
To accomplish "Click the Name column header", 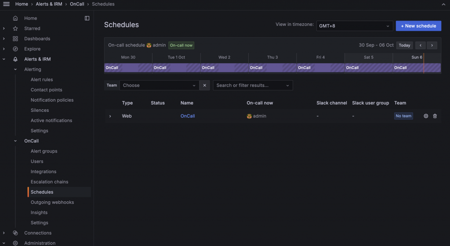I will point(187,103).
